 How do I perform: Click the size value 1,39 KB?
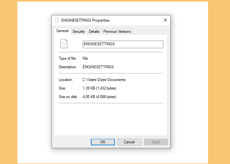click(x=99, y=88)
